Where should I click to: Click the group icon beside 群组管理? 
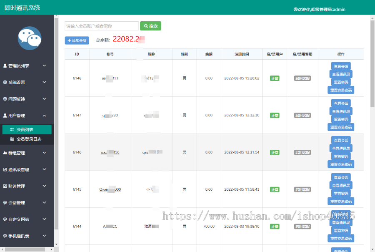coord(5,153)
